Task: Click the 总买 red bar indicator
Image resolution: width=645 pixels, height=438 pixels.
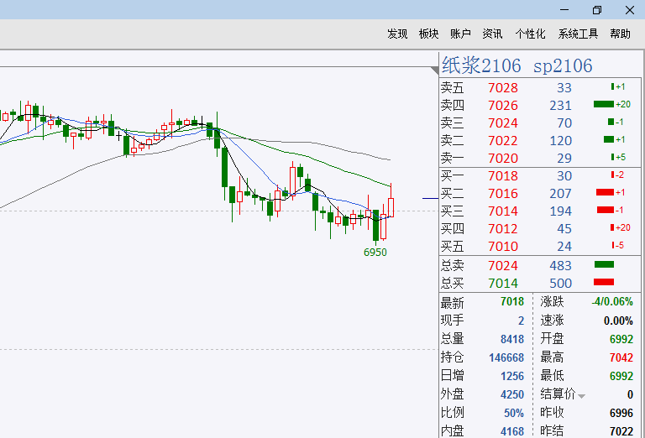Action: pyautogui.click(x=603, y=283)
